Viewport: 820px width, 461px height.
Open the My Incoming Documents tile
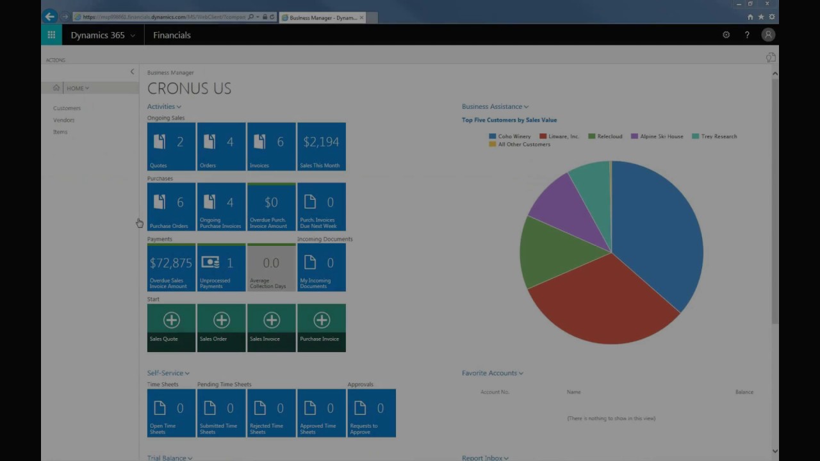click(321, 268)
